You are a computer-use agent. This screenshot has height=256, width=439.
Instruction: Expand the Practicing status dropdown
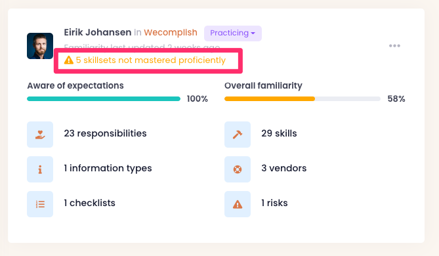click(x=233, y=33)
